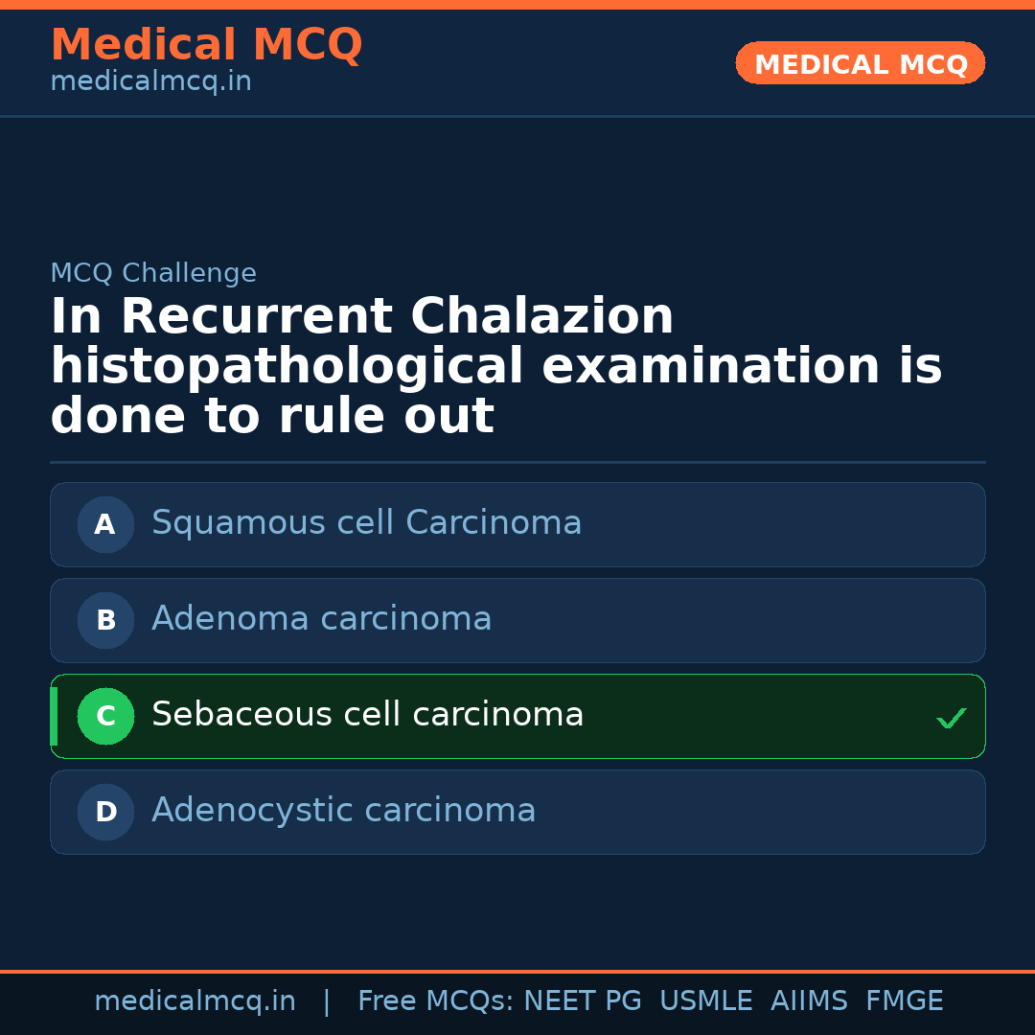Screen dimensions: 1035x1035
Task: Choose the "Adenocystic carcinoma" answer text
Action: 343,811
